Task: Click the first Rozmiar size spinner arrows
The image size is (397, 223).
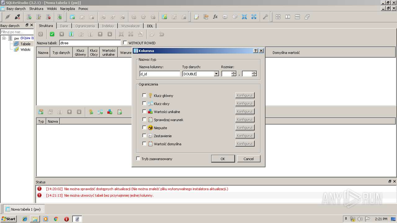Action: (x=234, y=74)
